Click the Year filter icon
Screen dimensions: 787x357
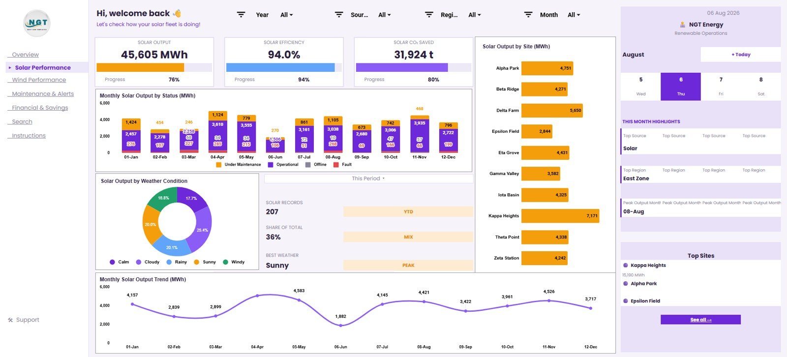coord(241,15)
